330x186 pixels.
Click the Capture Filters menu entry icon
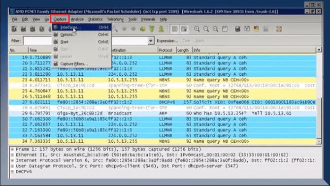click(56, 63)
